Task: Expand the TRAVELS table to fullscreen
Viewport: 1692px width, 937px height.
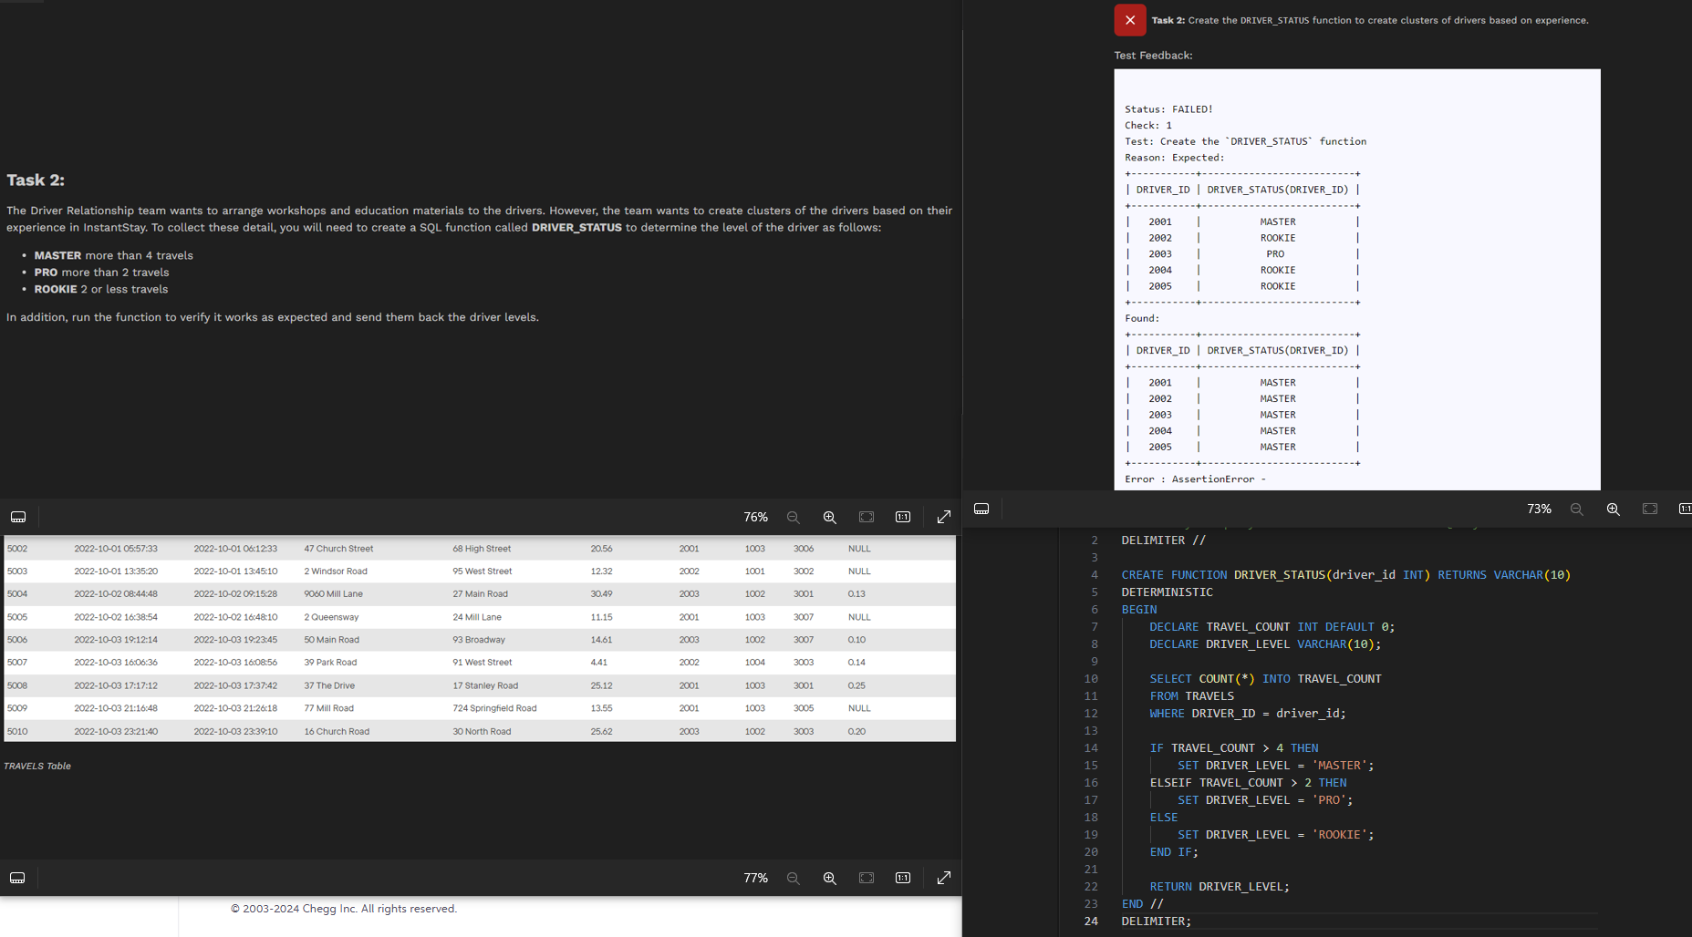Action: point(944,517)
